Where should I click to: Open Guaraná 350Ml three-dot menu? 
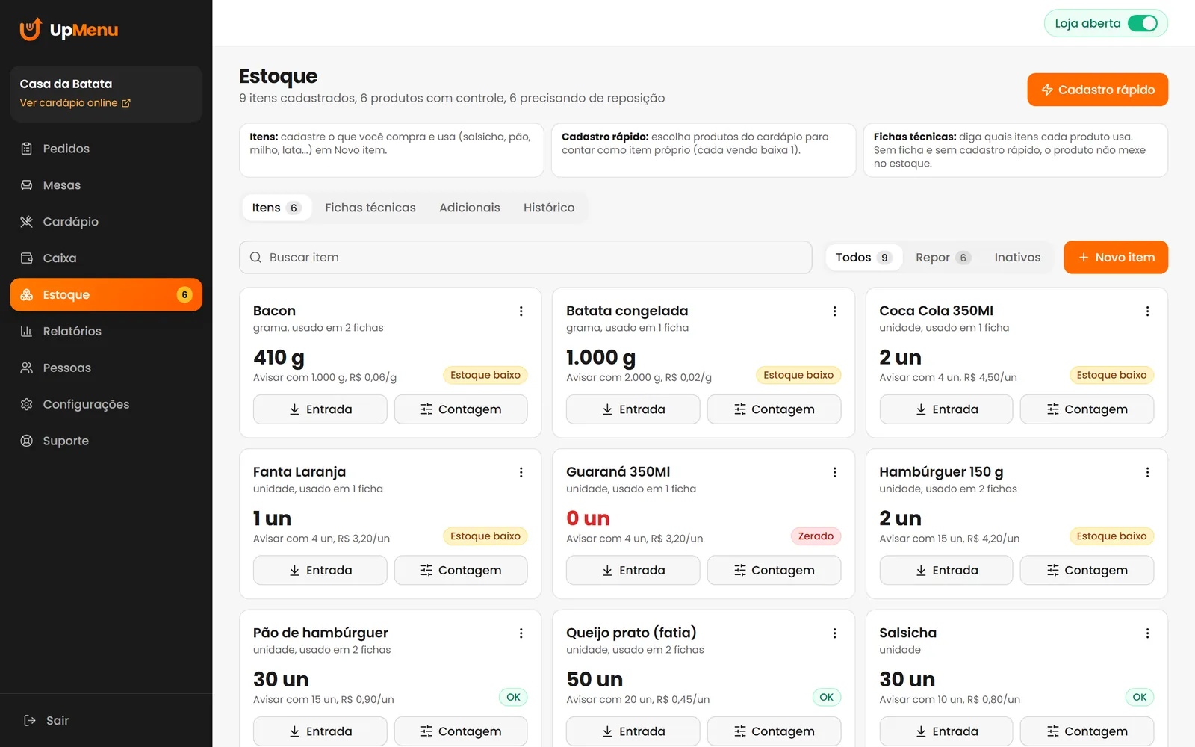(x=834, y=472)
